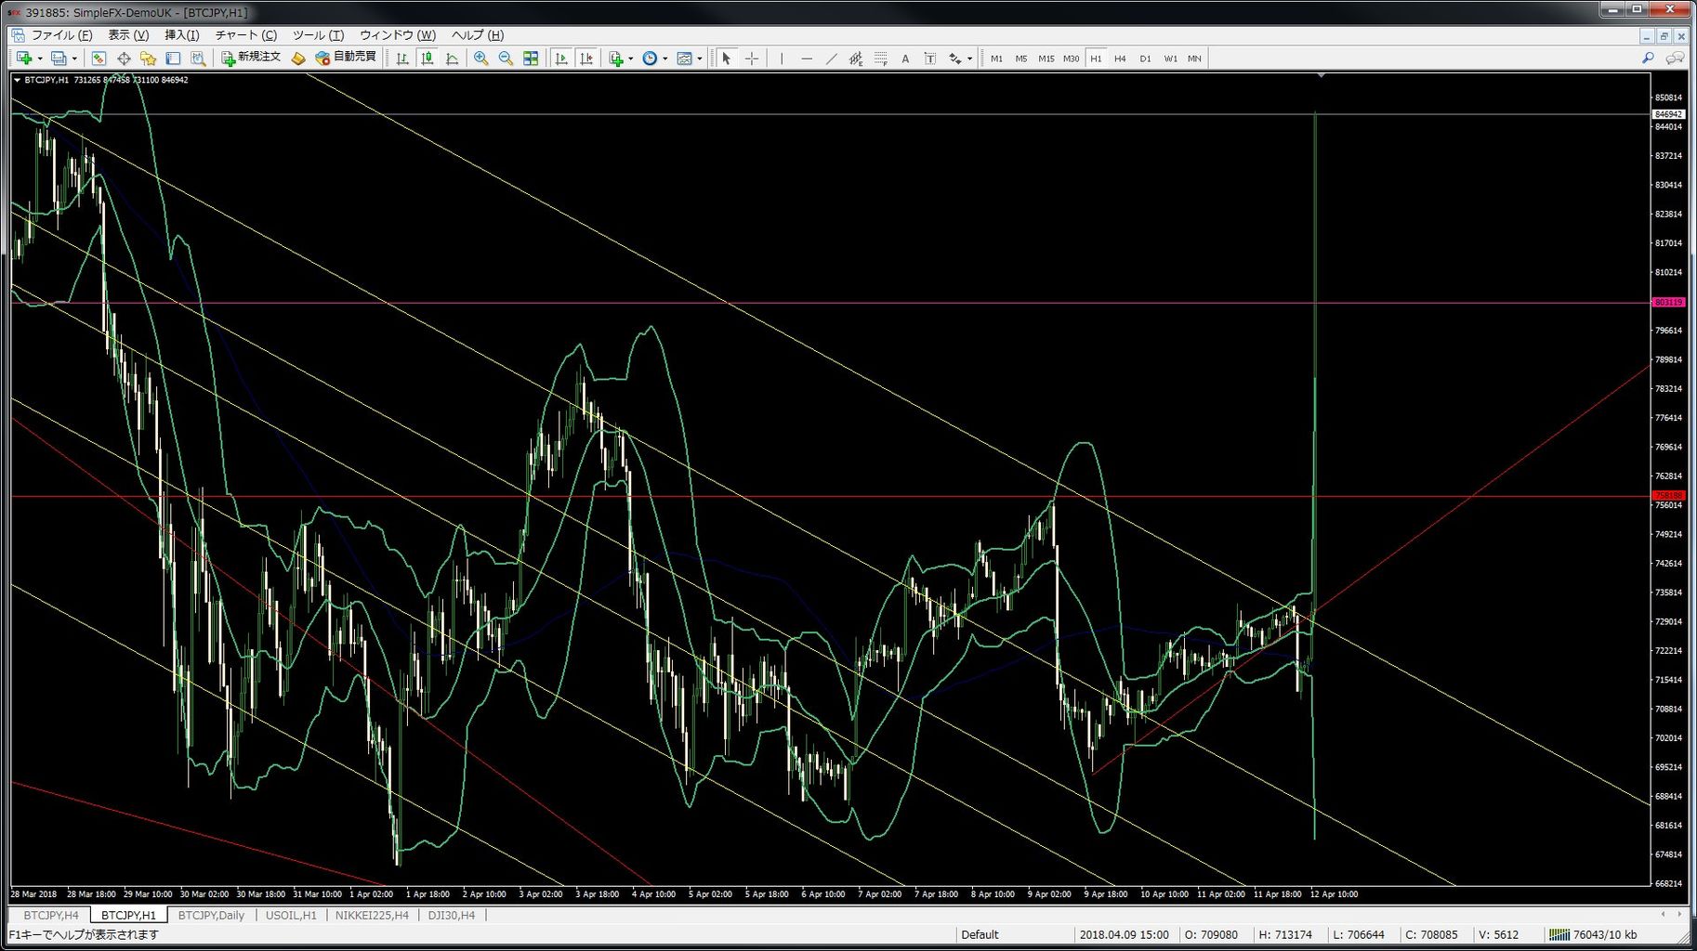Zoom out on the chart
The image size is (1697, 951).
506,59
